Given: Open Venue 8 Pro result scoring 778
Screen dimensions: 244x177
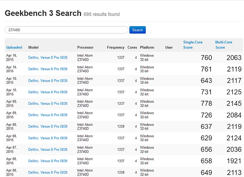Looking at the screenshot, I should point(48,103).
